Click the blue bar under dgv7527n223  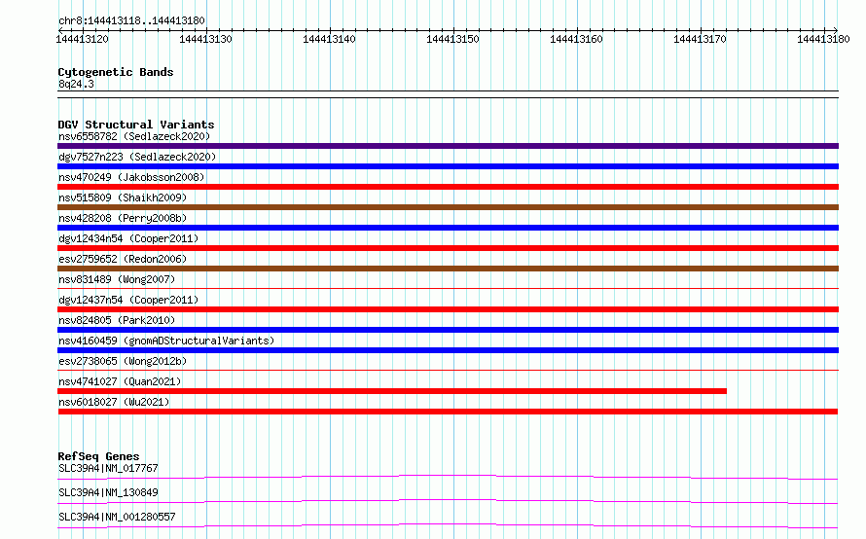pos(448,166)
